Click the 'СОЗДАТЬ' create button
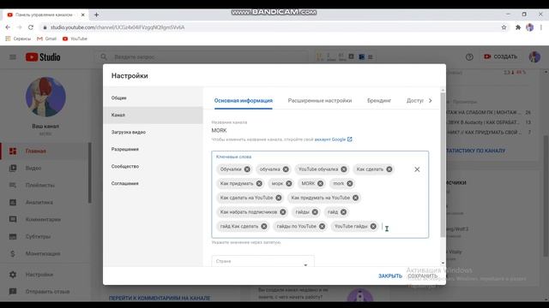Image resolution: width=549 pixels, height=308 pixels. pyautogui.click(x=500, y=56)
